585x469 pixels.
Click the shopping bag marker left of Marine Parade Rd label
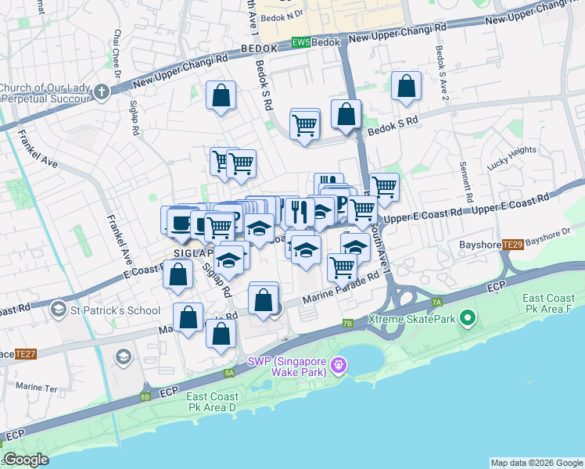pos(264,300)
